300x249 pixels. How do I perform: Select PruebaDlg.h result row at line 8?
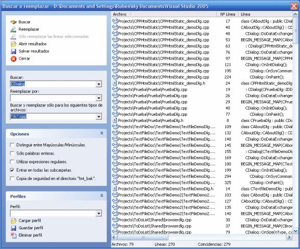(x=202, y=120)
